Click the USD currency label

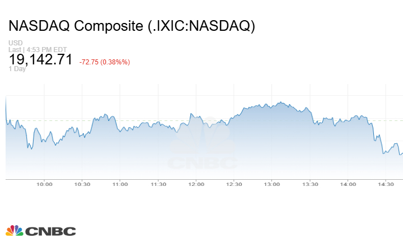(16, 43)
